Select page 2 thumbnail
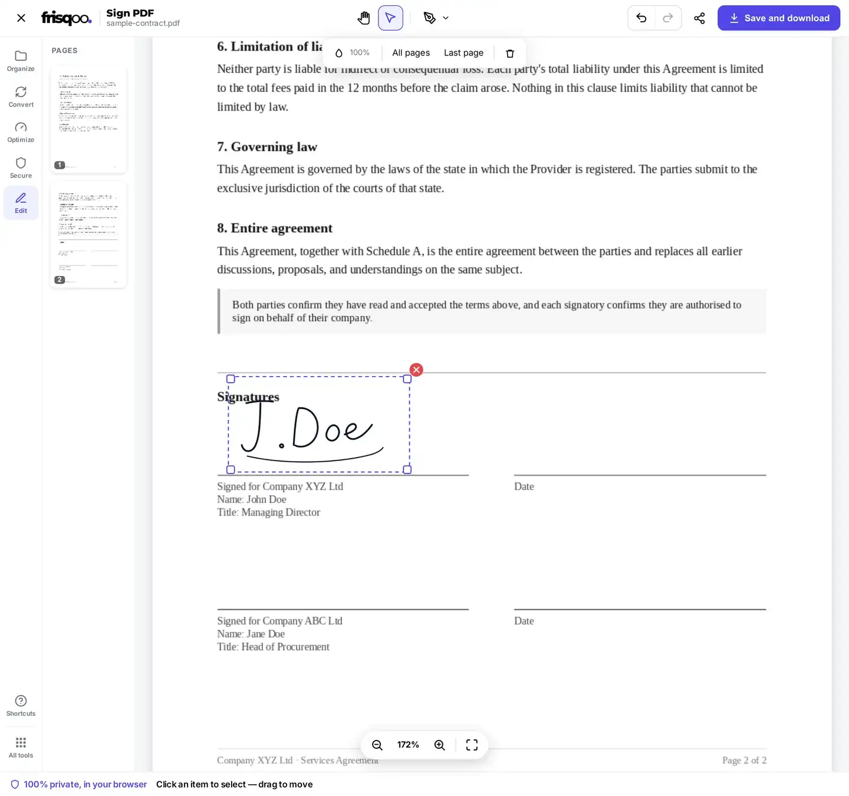Viewport: 849px width, 796px height. [88, 234]
